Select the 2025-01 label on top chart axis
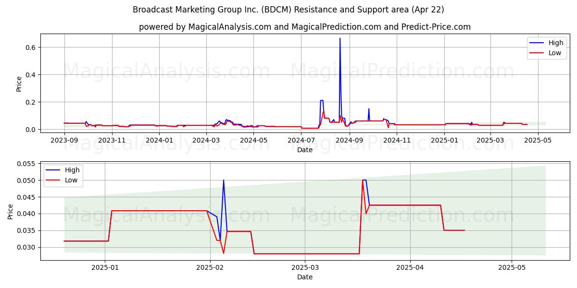 pyautogui.click(x=444, y=140)
